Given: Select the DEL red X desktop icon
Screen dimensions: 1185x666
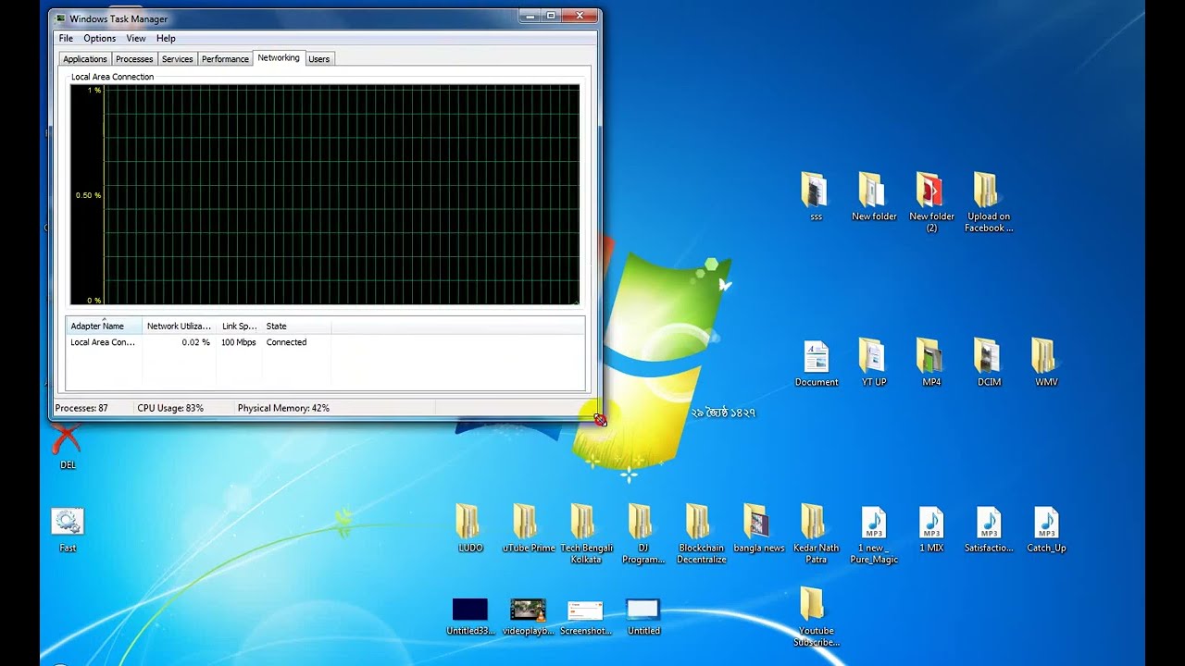Looking at the screenshot, I should (x=68, y=446).
